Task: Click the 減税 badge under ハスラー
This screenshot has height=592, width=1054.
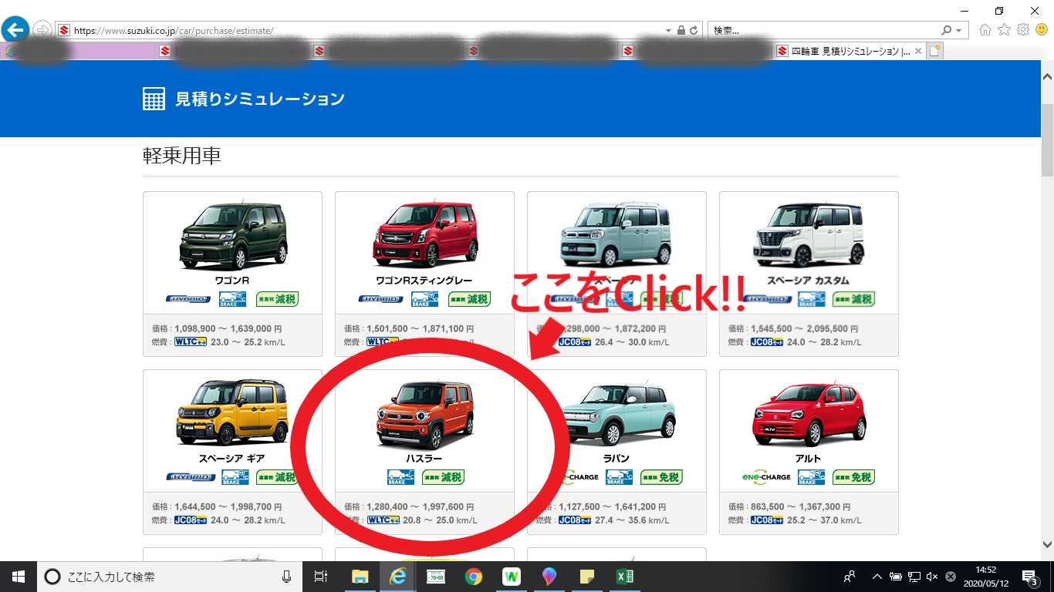Action: pos(443,477)
